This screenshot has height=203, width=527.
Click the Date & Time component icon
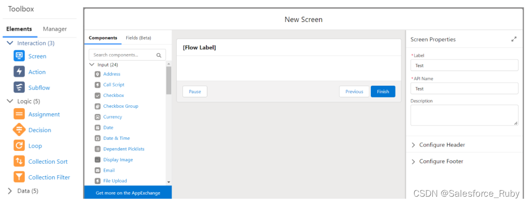pyautogui.click(x=98, y=138)
